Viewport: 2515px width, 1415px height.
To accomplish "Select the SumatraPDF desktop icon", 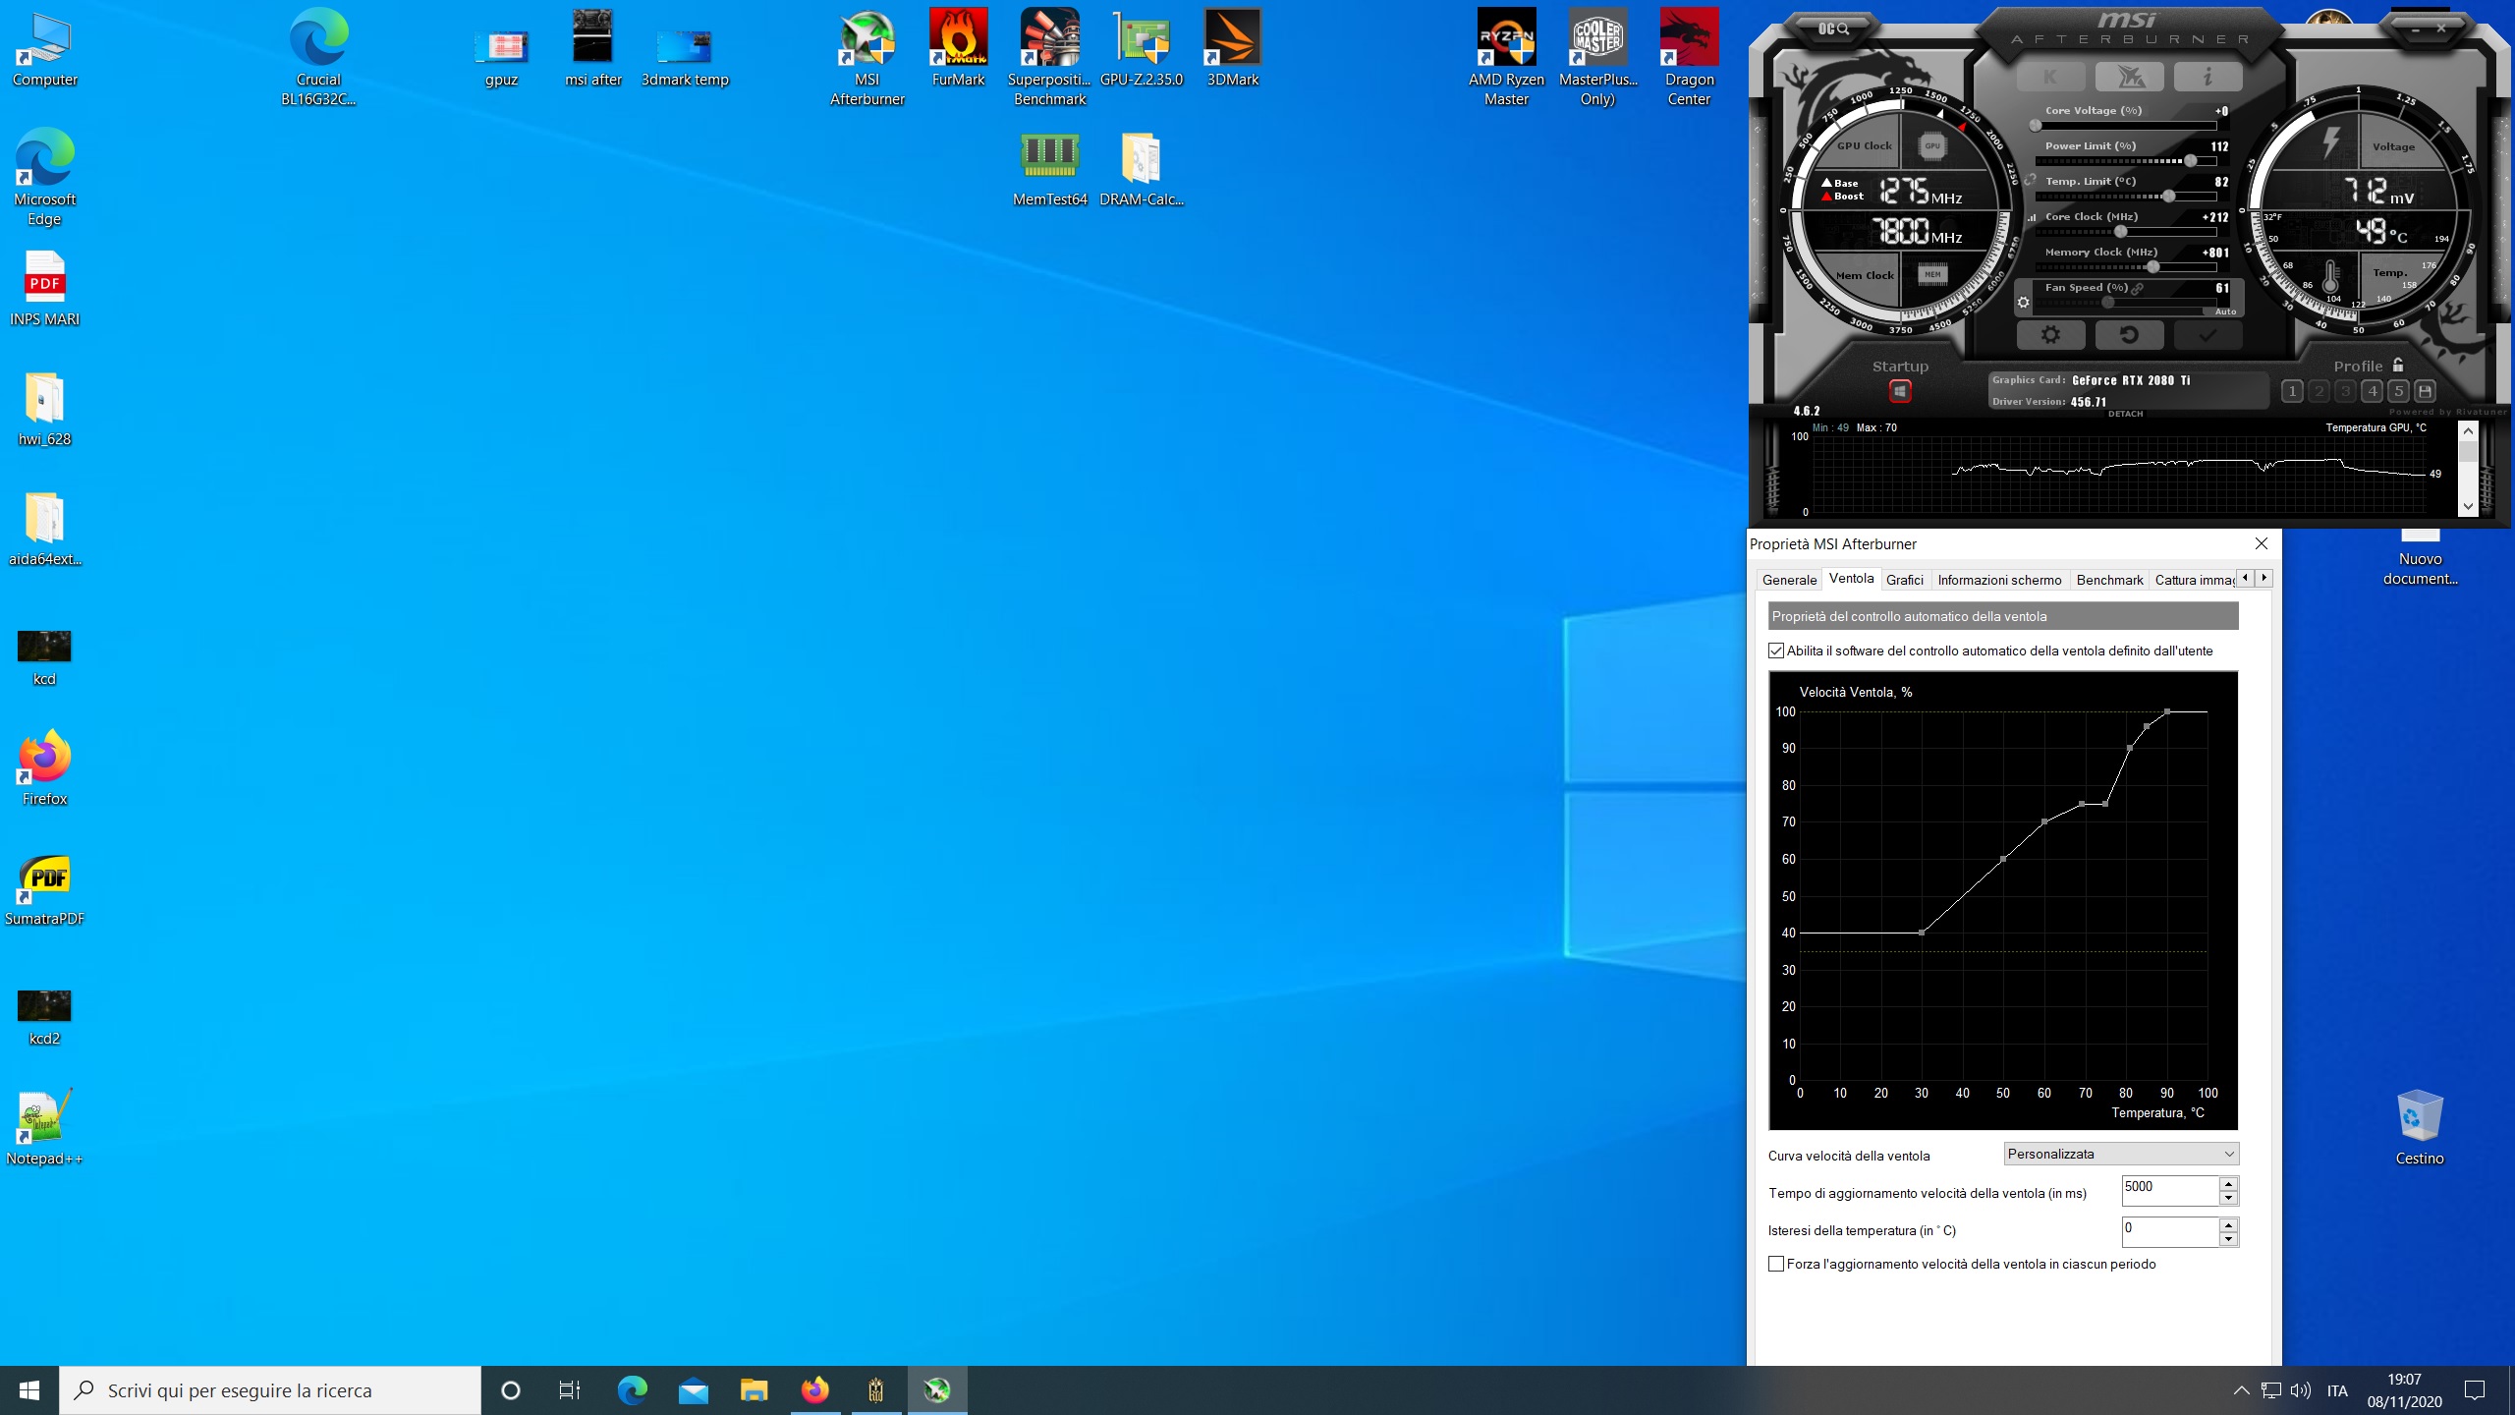I will coord(44,890).
